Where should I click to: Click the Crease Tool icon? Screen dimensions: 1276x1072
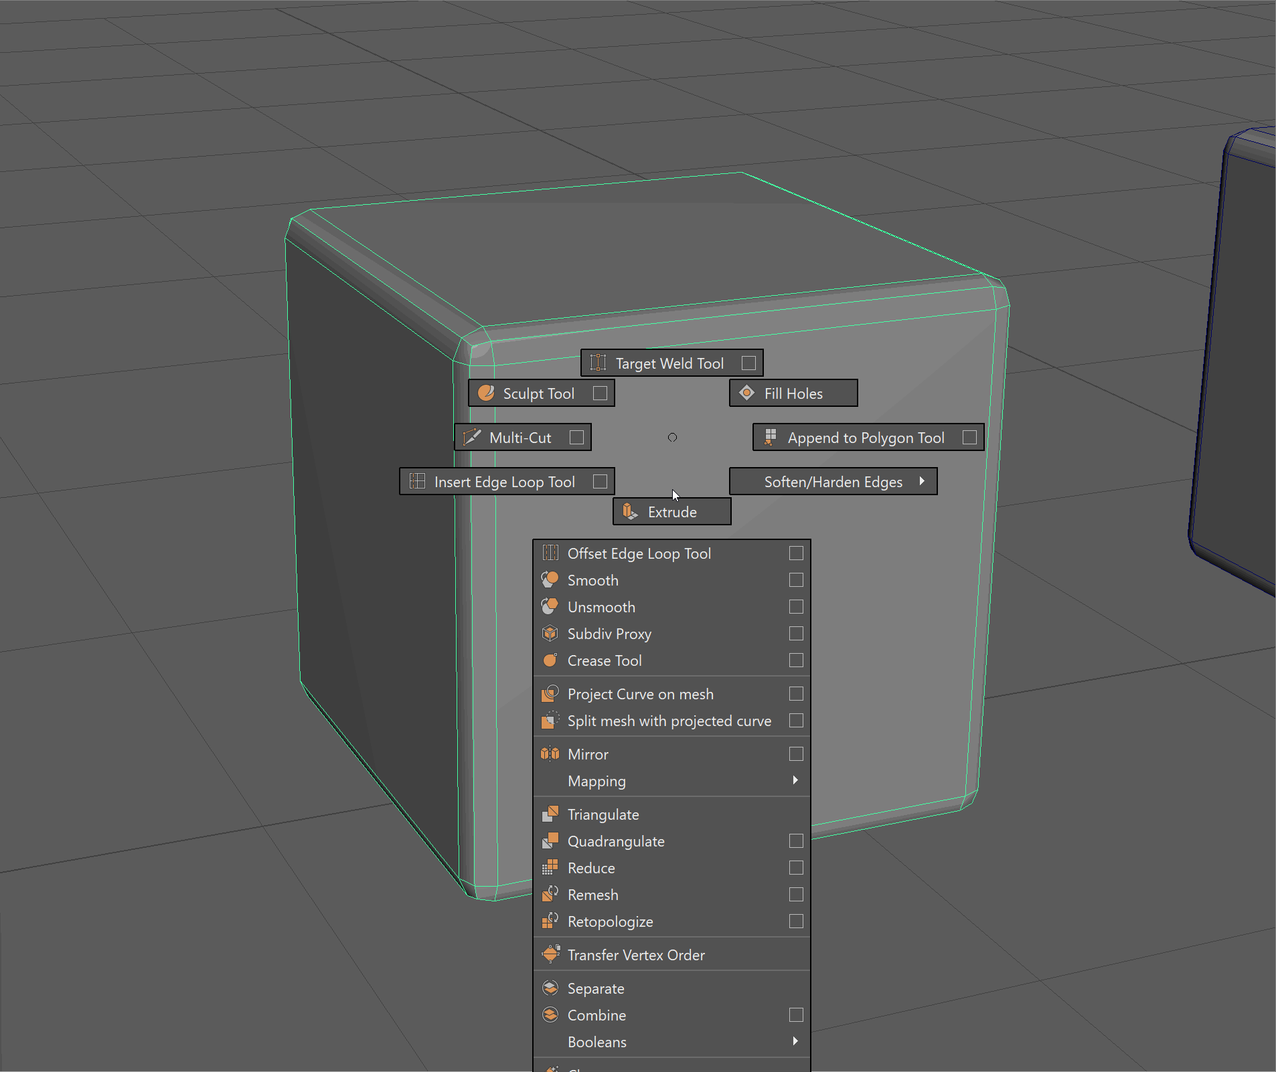[550, 660]
